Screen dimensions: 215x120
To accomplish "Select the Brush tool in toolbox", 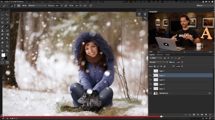I will 7,27.
